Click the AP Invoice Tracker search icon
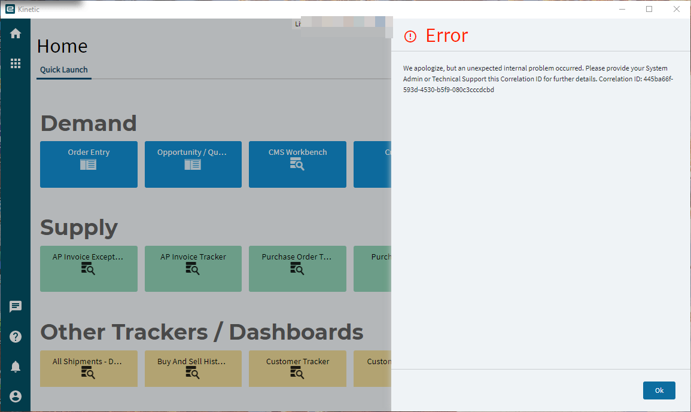 [x=193, y=269]
